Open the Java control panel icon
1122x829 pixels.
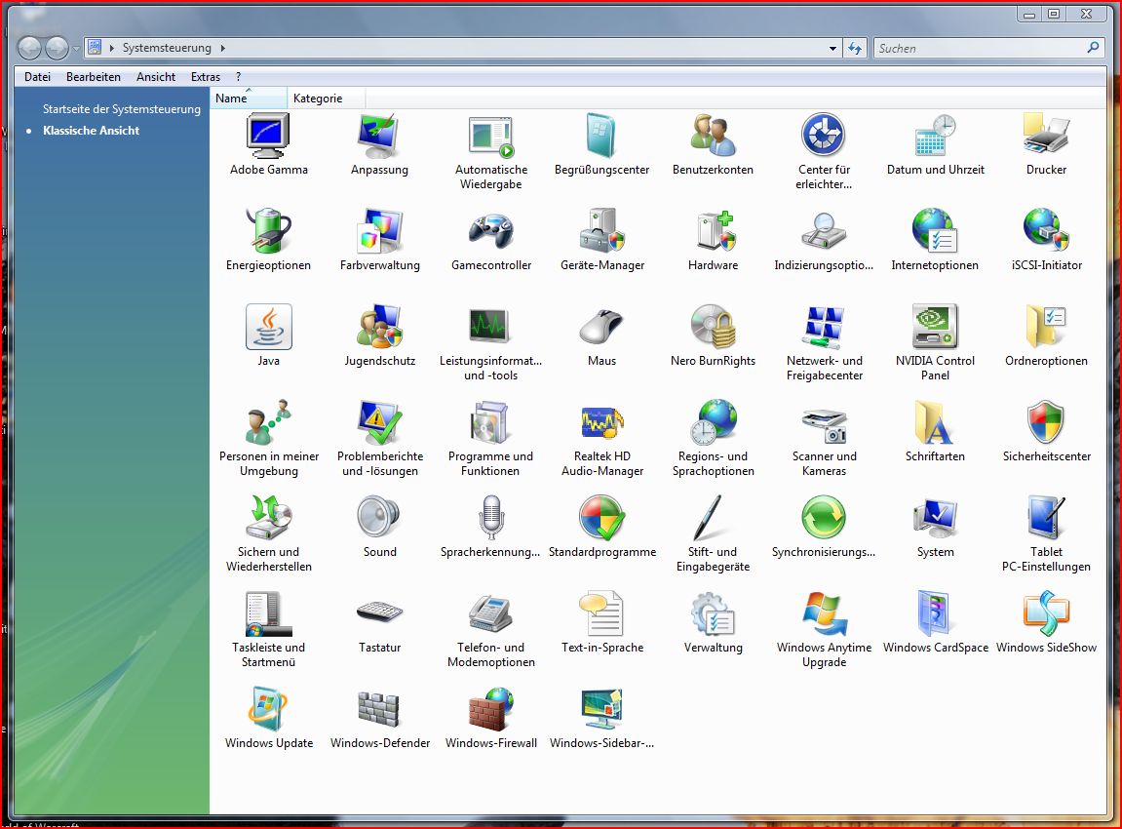(268, 327)
